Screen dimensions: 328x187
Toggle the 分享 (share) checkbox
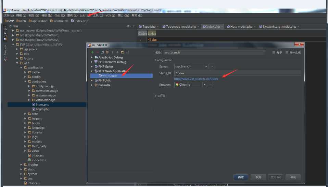pos(274,52)
